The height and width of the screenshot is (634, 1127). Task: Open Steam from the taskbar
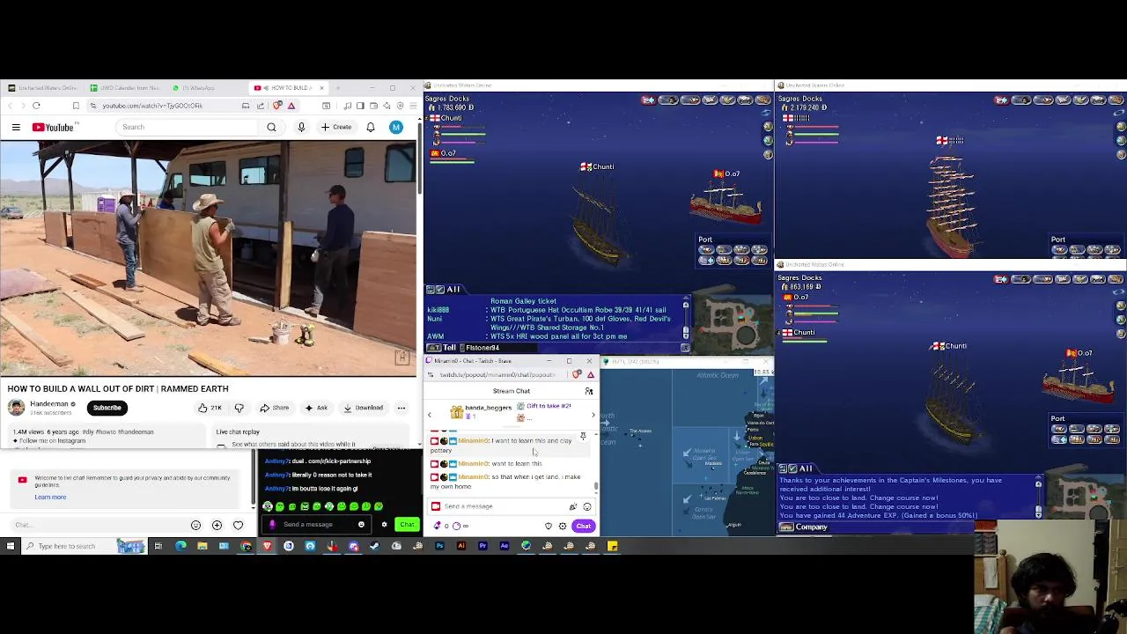coord(375,546)
